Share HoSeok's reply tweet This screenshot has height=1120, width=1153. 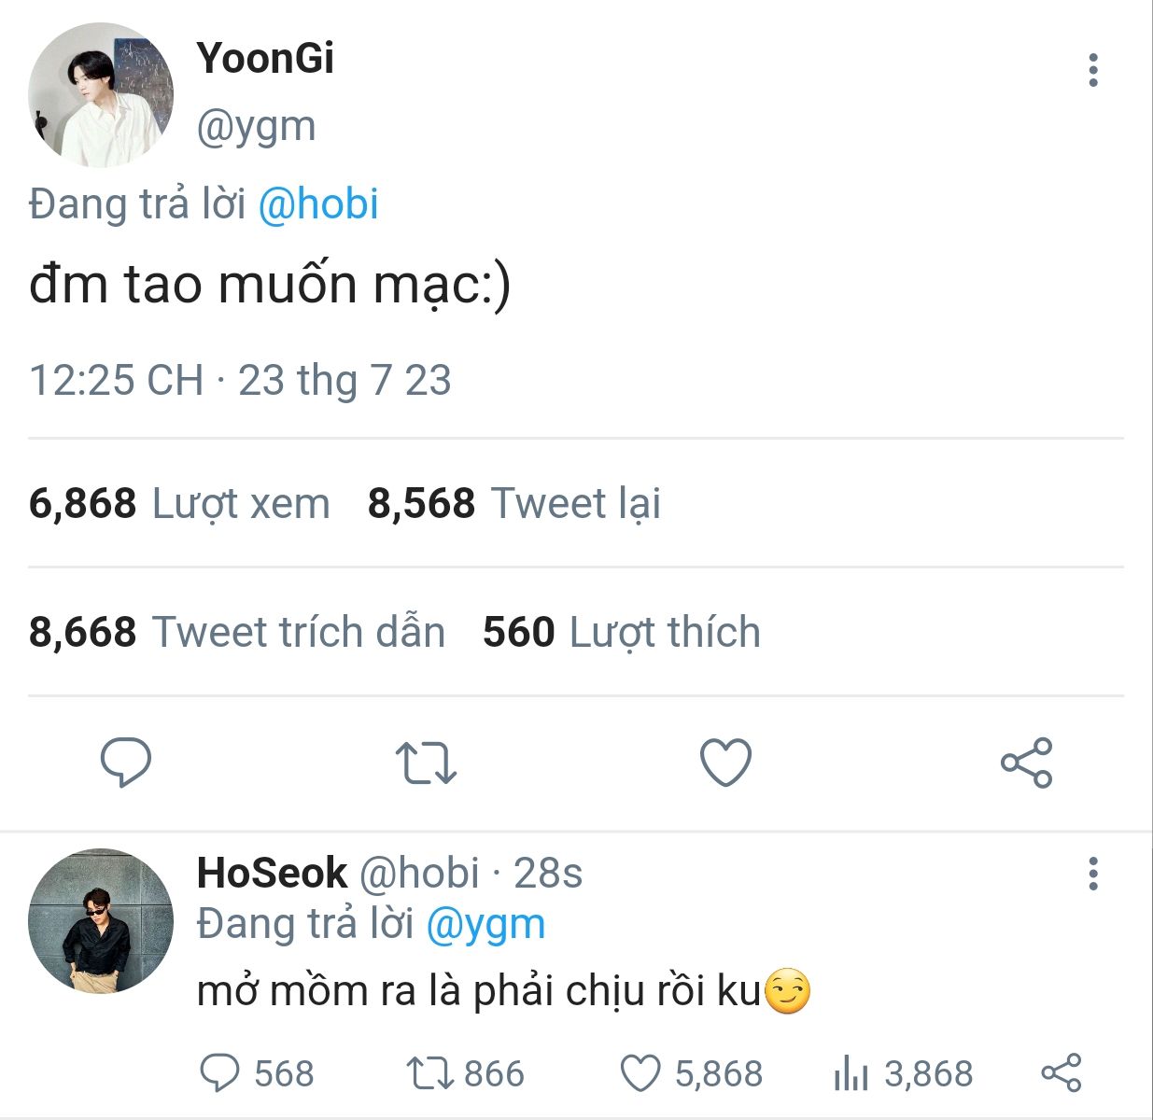1062,1073
